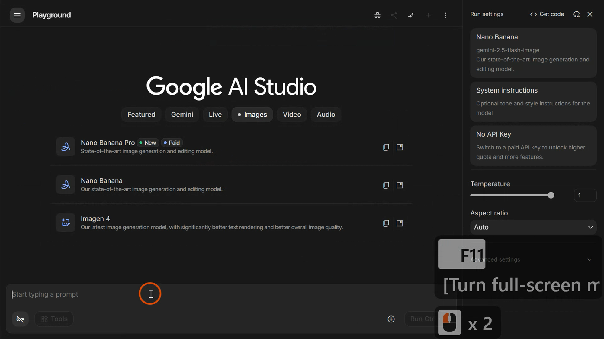Close the Run settings panel
This screenshot has width=604, height=339.
click(x=590, y=14)
